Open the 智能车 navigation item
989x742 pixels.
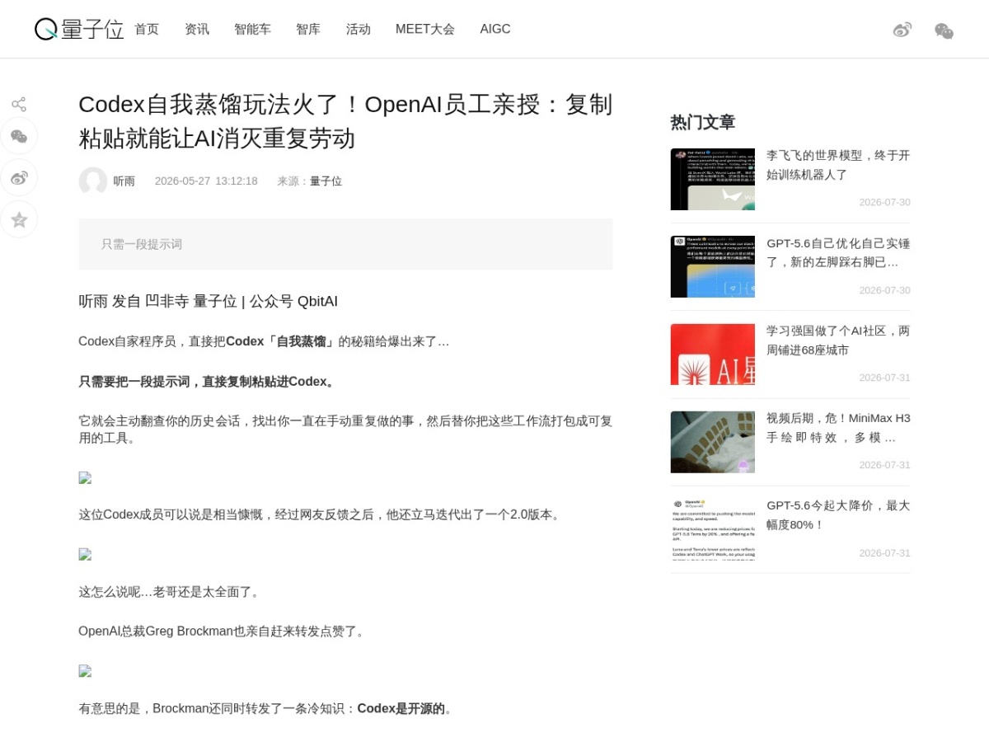[x=252, y=29]
